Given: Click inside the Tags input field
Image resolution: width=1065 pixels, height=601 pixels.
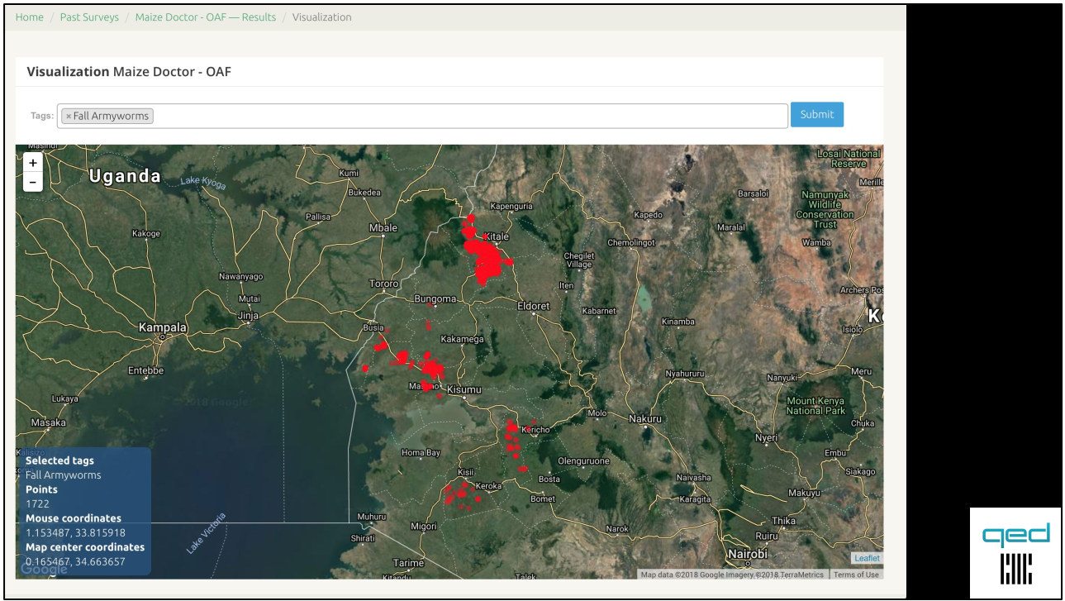Looking at the screenshot, I should [x=463, y=117].
